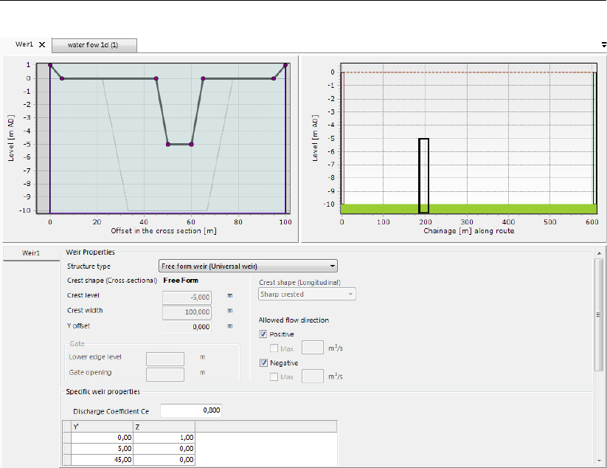
Task: Switch to the water flow 1d (1) tab
Action: [x=94, y=45]
